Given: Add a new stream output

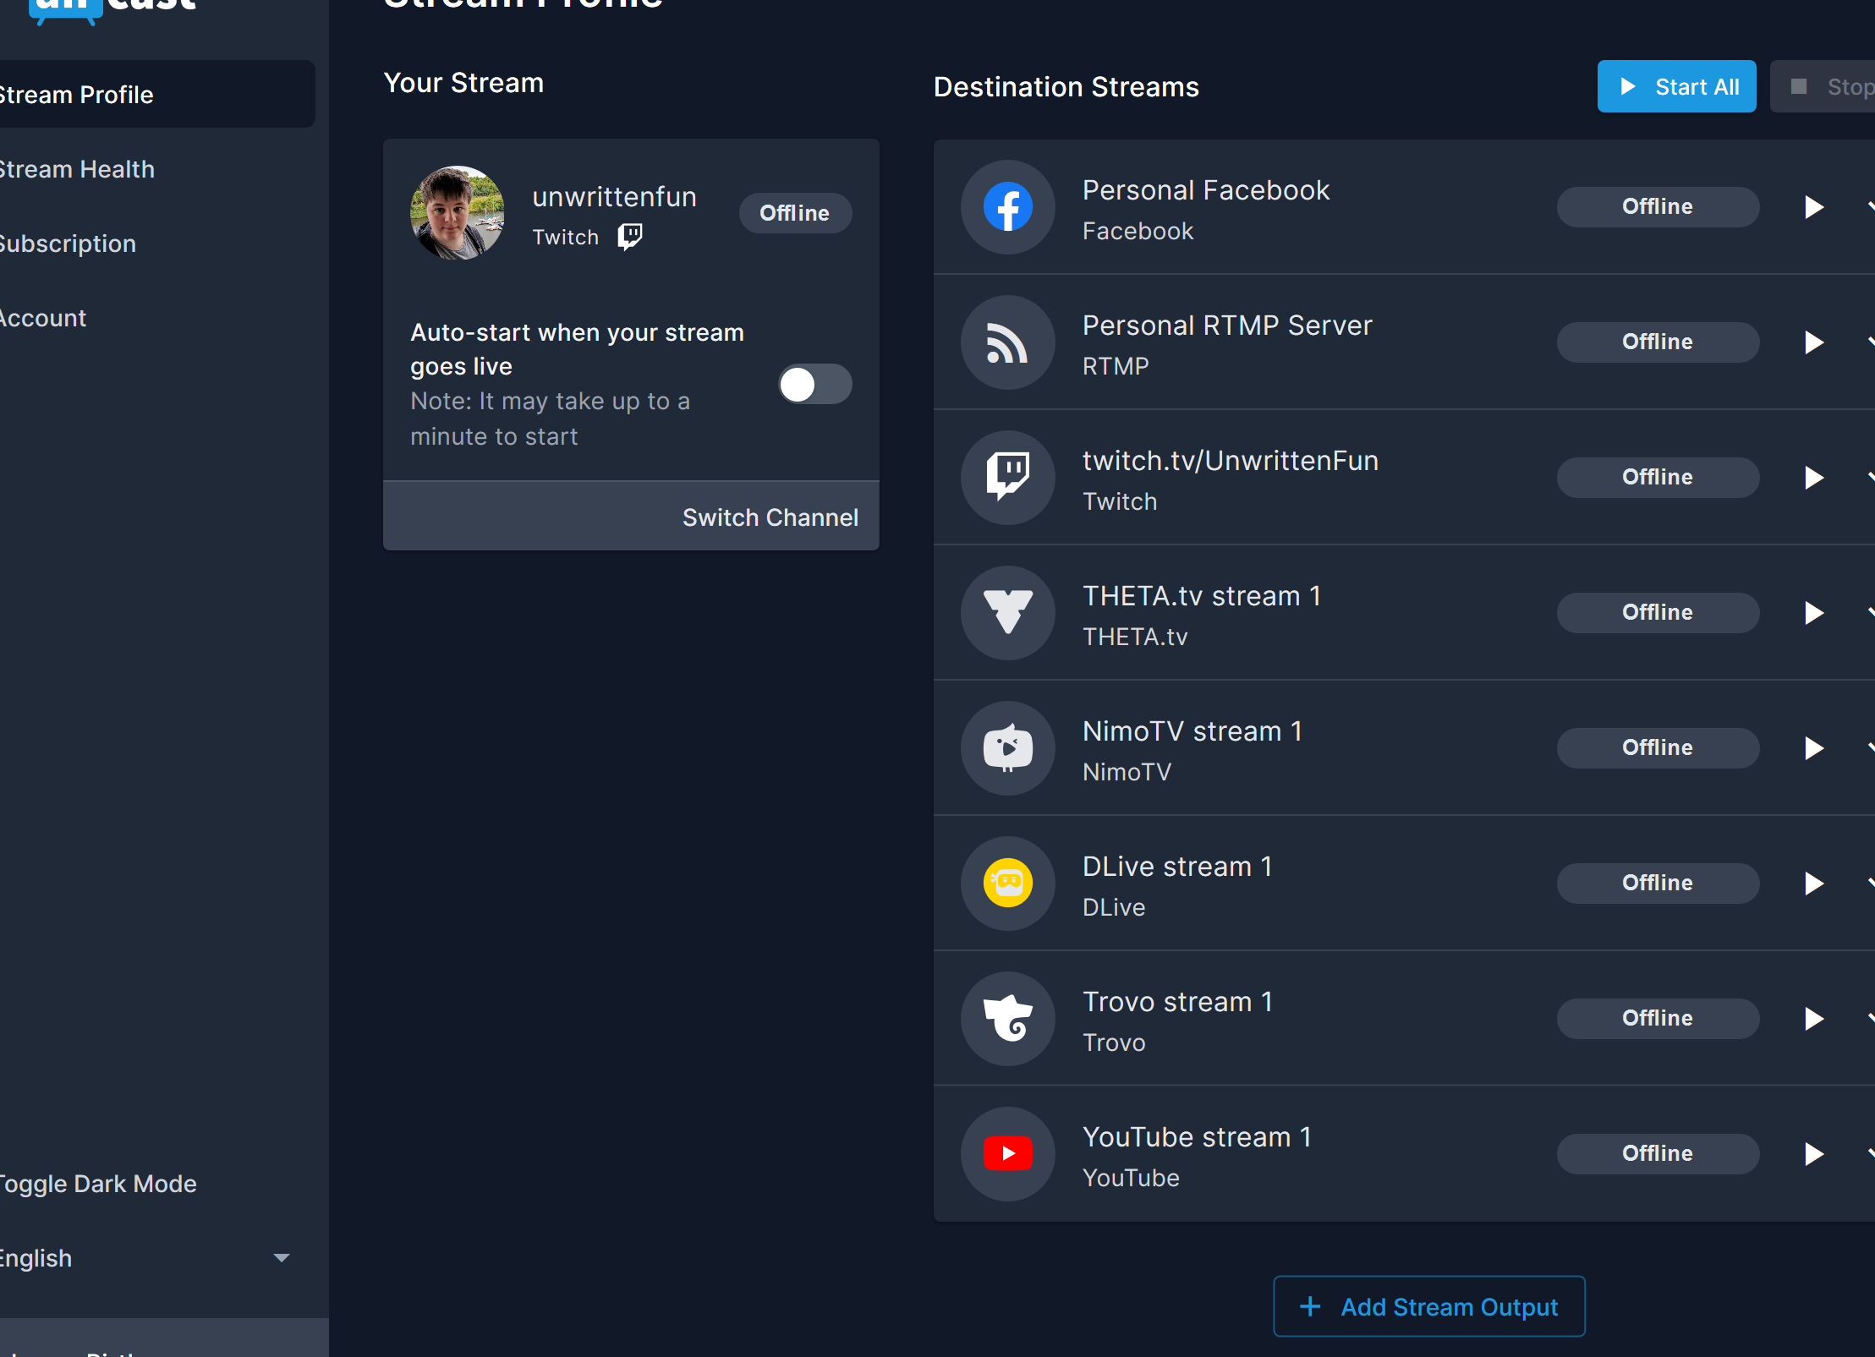Looking at the screenshot, I should [x=1428, y=1307].
